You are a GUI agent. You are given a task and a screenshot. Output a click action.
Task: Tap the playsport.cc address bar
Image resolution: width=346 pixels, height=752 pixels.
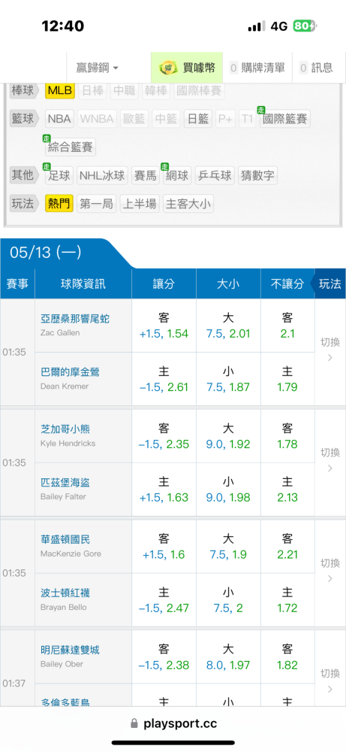pos(173,723)
